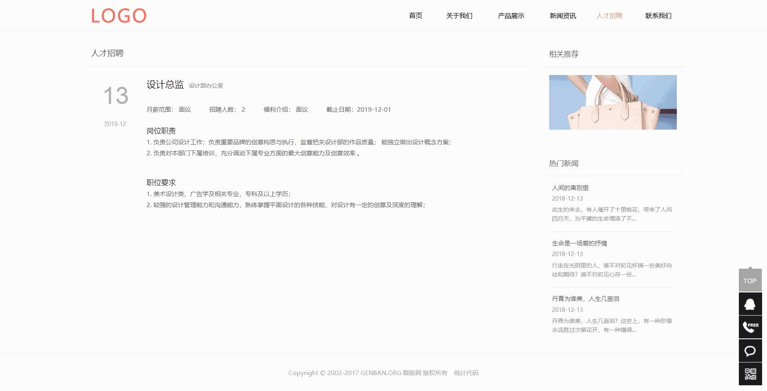The width and height of the screenshot is (767, 391).
Task: Click excerpt starting 此生的来去
Action: tap(612, 214)
